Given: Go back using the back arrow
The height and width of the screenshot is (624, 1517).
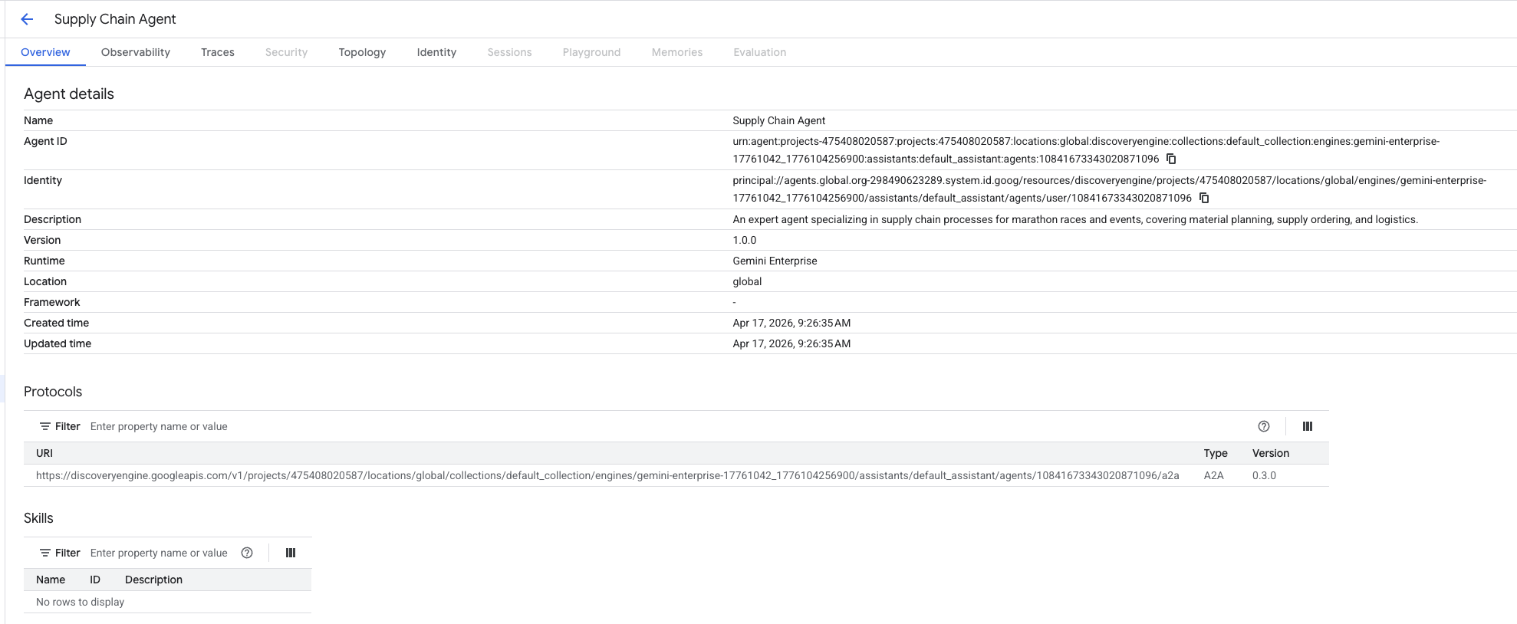Looking at the screenshot, I should (27, 19).
